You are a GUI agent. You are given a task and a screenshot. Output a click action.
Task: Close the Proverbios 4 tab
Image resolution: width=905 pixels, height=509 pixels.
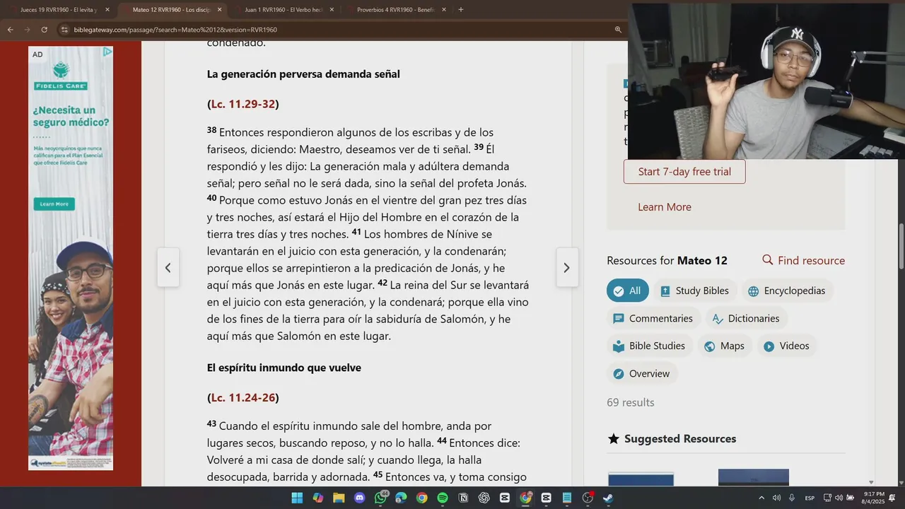click(x=443, y=10)
